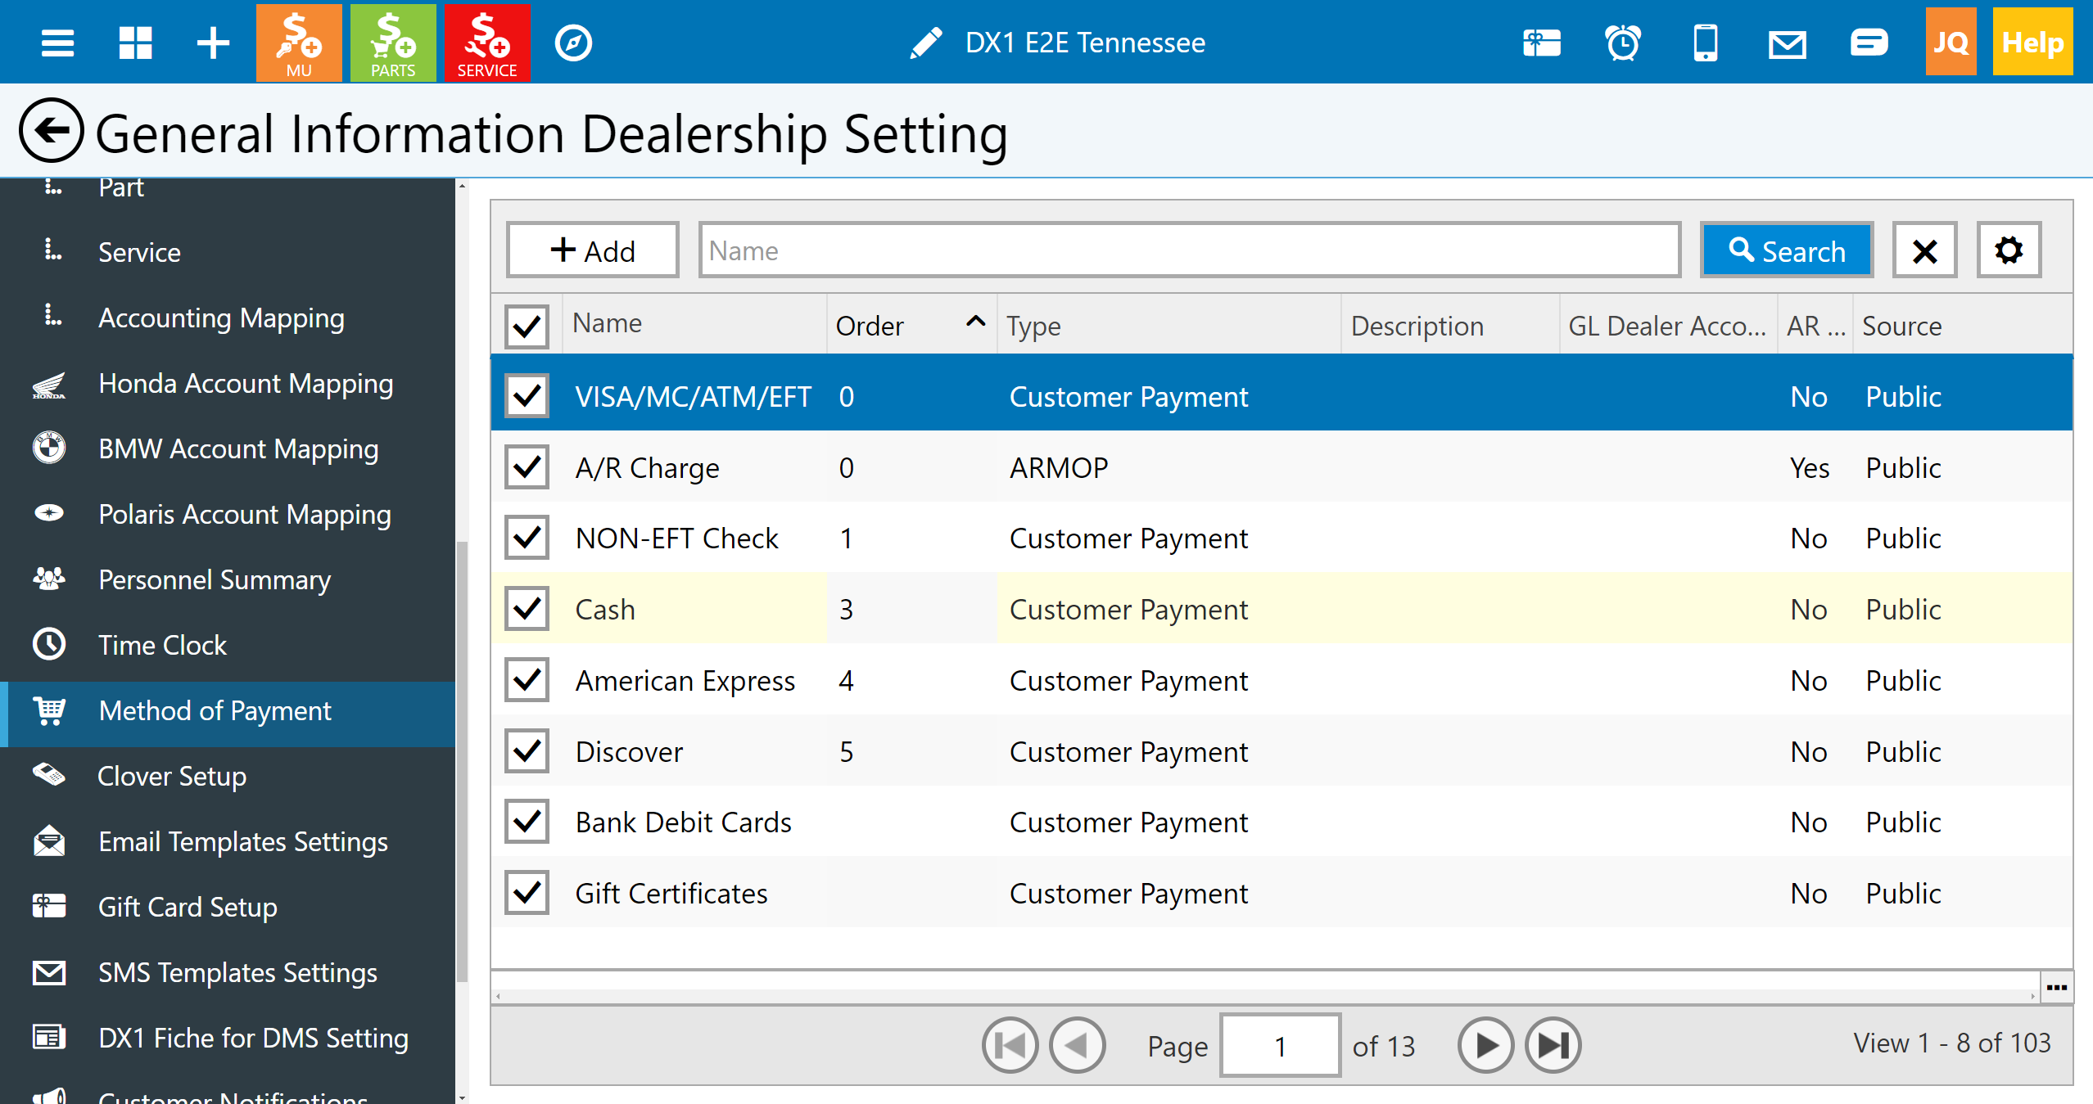2093x1104 pixels.
Task: Uncheck the Cash row checkbox
Action: (x=527, y=609)
